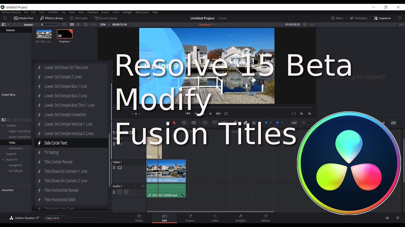405x227 pixels.
Task: Open the Workspace menu
Action: click(x=142, y=12)
